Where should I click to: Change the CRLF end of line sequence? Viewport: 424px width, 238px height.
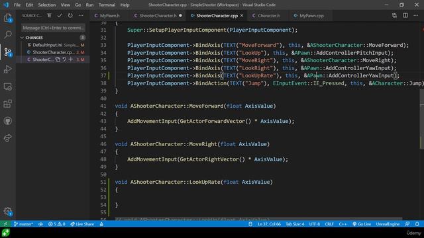coord(329,224)
